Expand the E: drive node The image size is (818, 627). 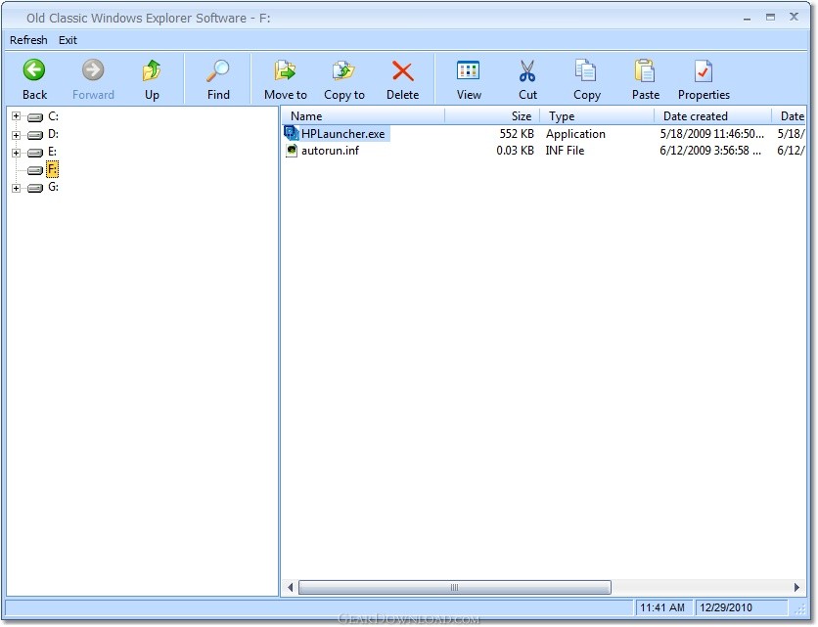(x=17, y=153)
